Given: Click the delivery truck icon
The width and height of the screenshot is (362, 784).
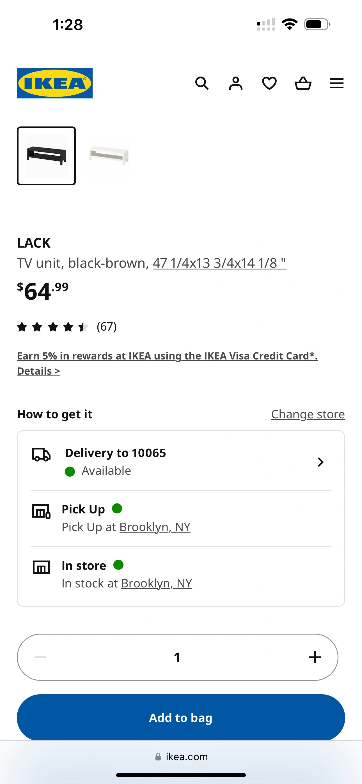Looking at the screenshot, I should coord(41,455).
